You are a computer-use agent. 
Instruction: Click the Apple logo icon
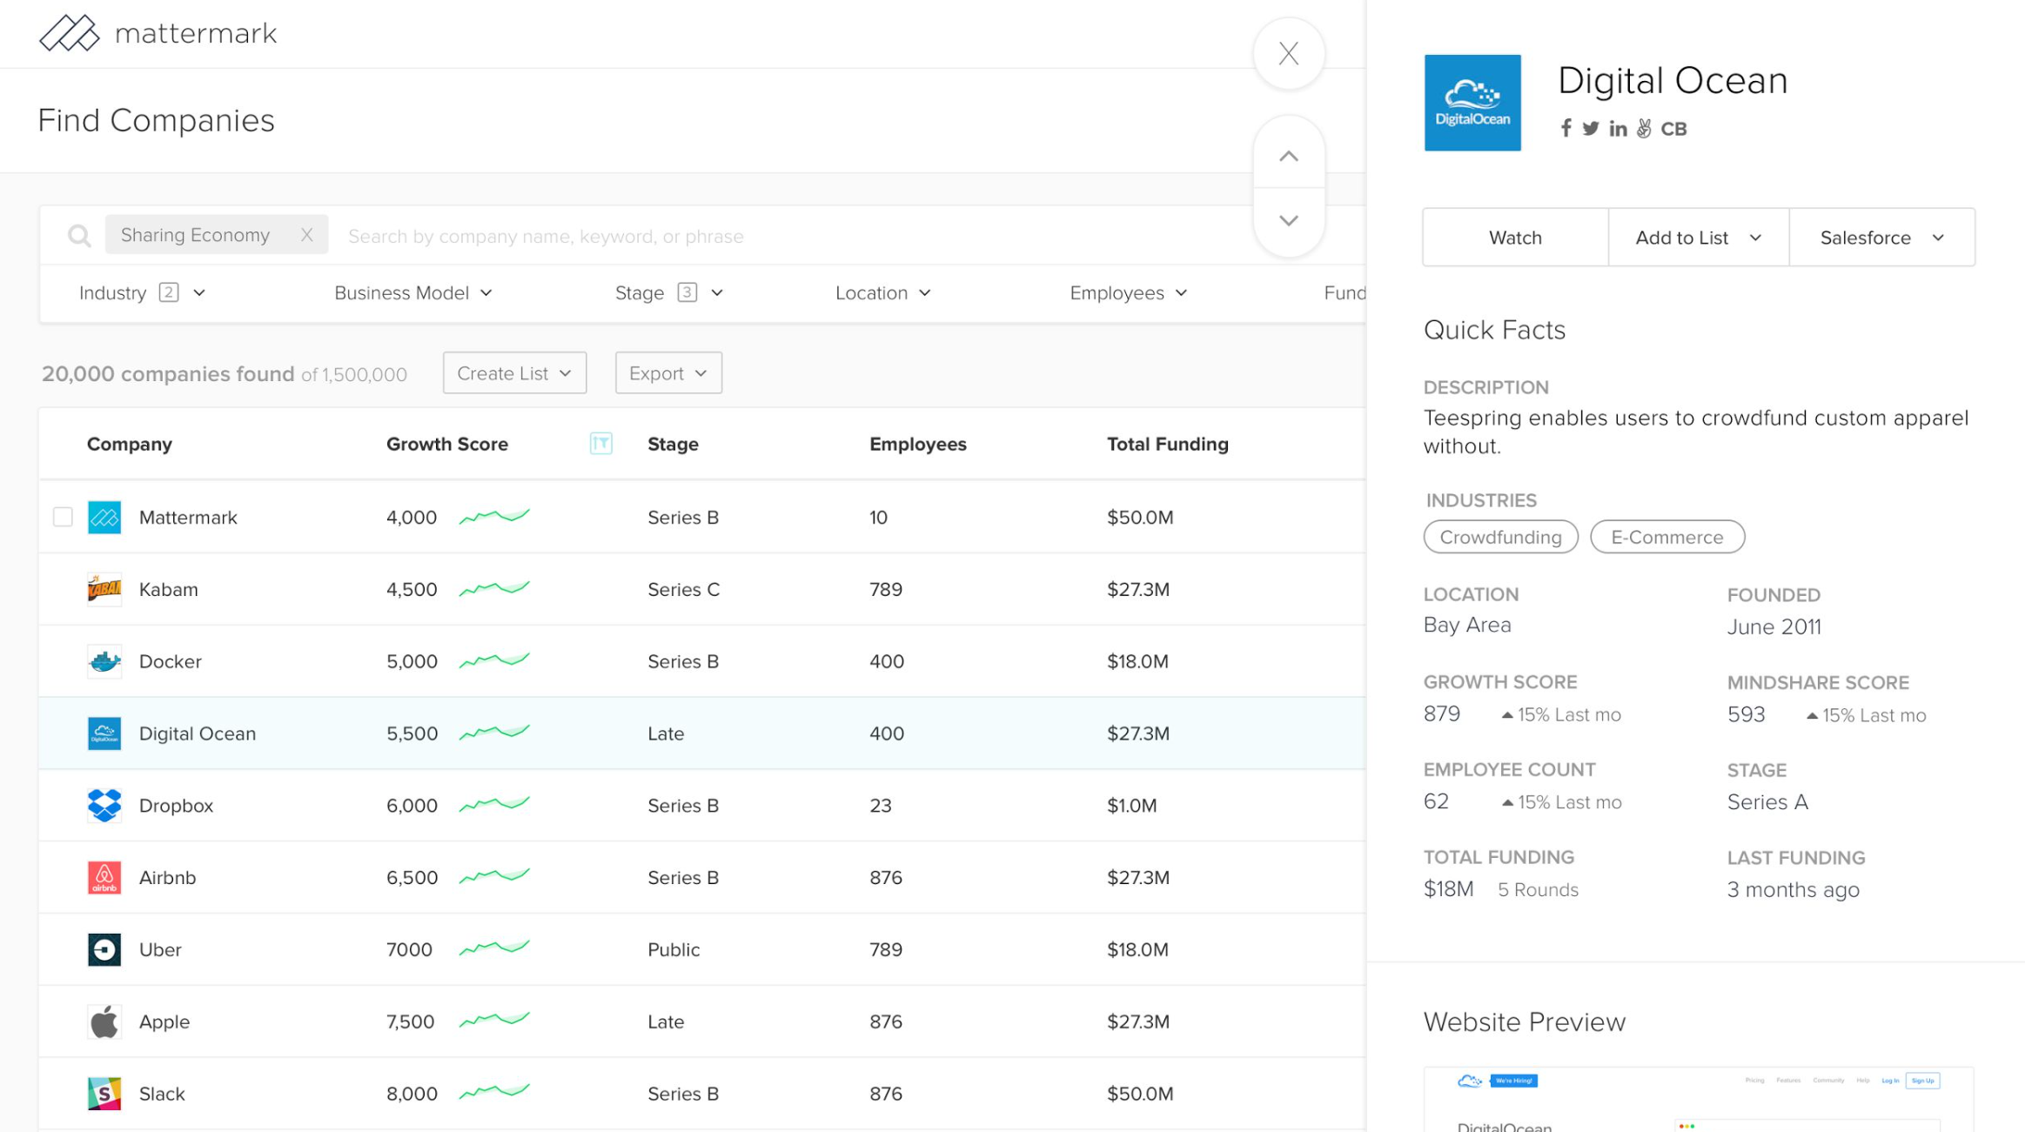click(104, 1021)
